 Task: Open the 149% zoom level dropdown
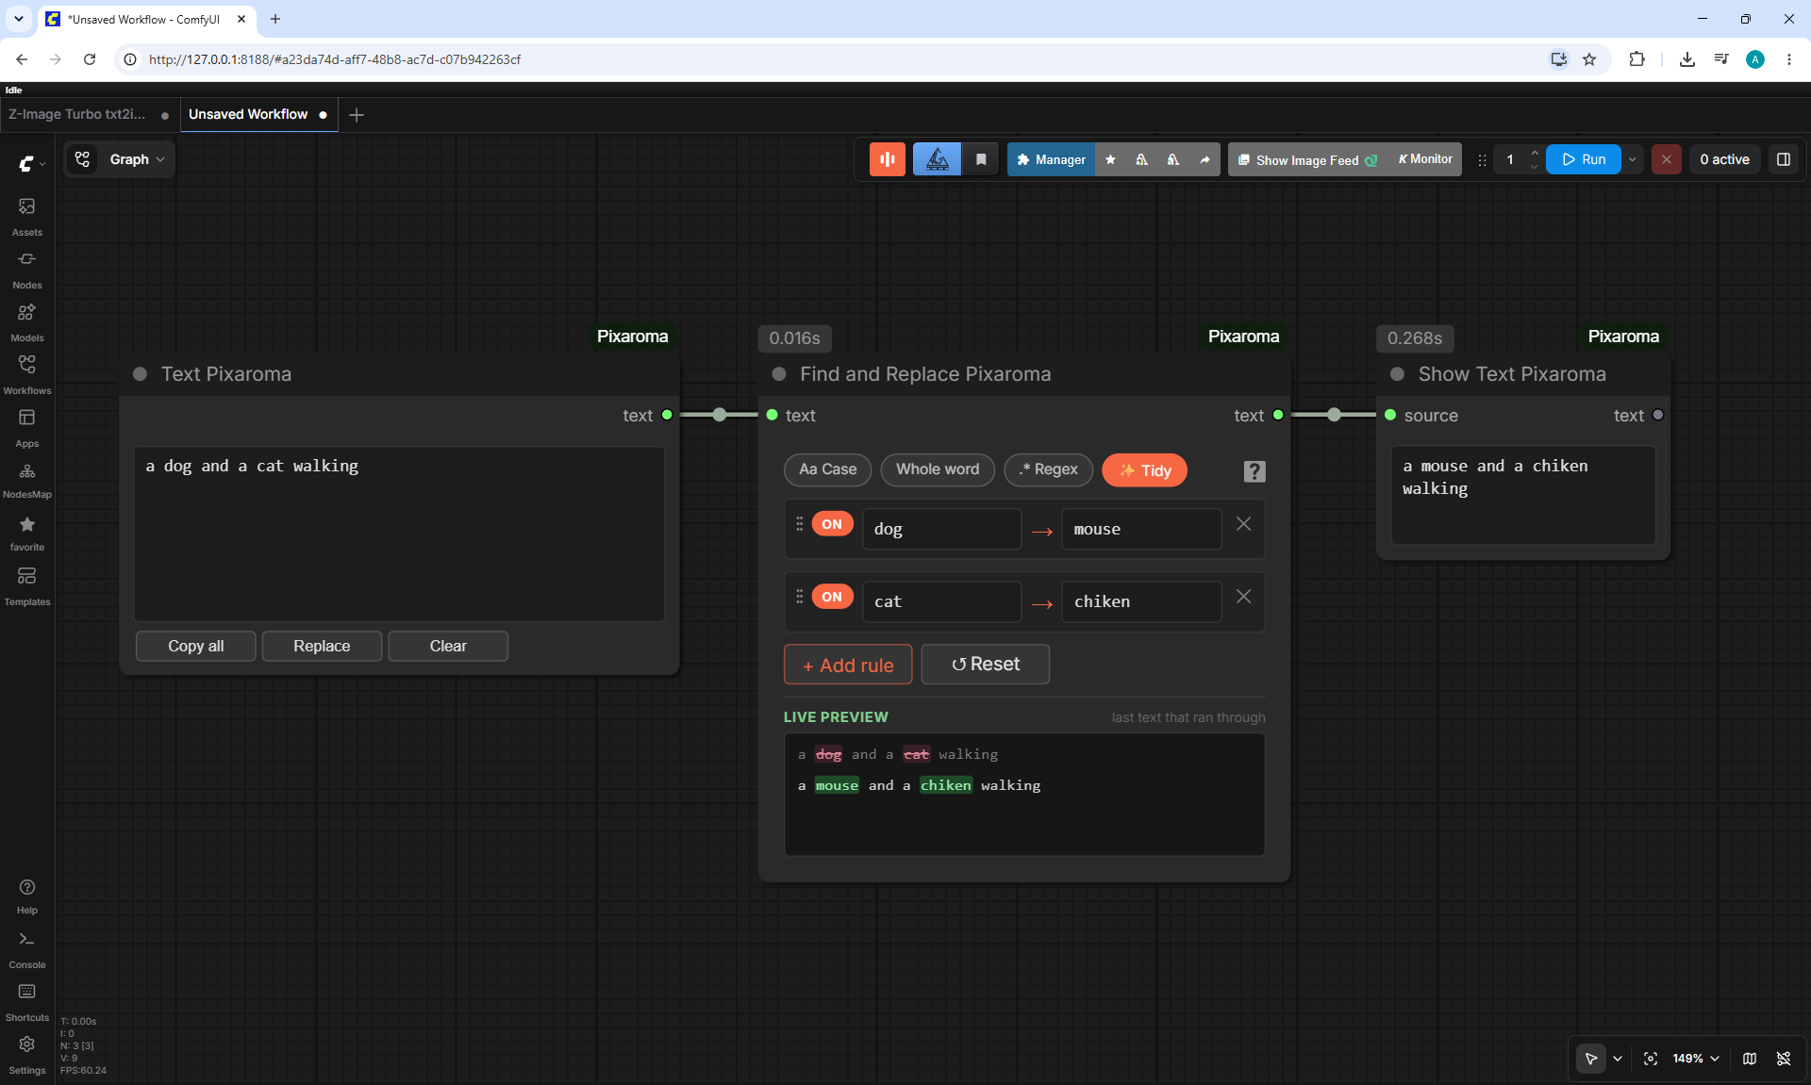[x=1695, y=1059]
